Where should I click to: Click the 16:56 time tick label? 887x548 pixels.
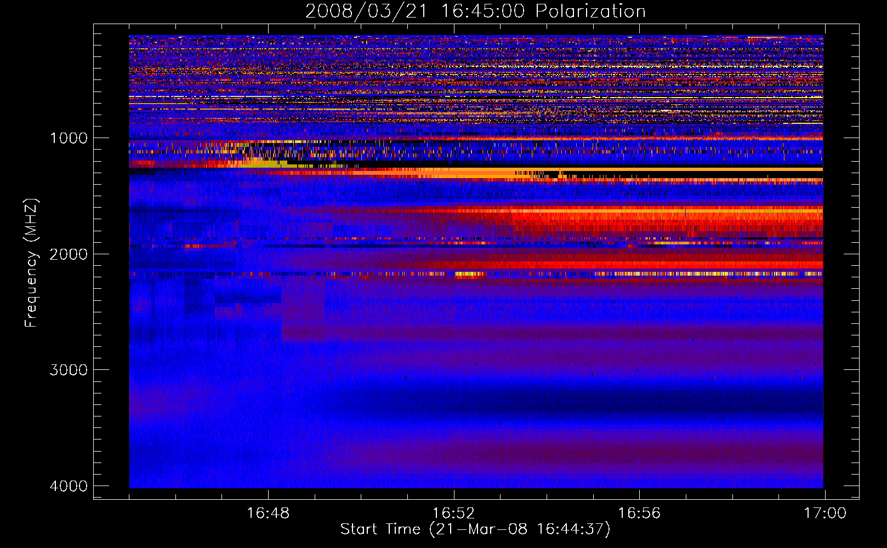coord(639,513)
